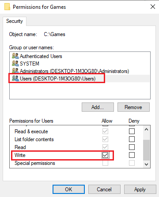Image resolution: width=159 pixels, height=197 pixels.
Task: Check Deny box for Read
Action: (x=132, y=147)
